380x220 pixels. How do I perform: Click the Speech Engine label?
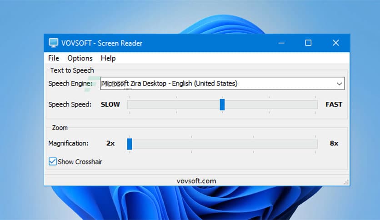click(x=70, y=84)
